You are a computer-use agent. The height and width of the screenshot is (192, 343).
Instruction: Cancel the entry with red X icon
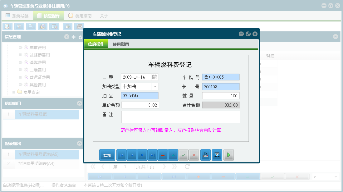click(194, 155)
